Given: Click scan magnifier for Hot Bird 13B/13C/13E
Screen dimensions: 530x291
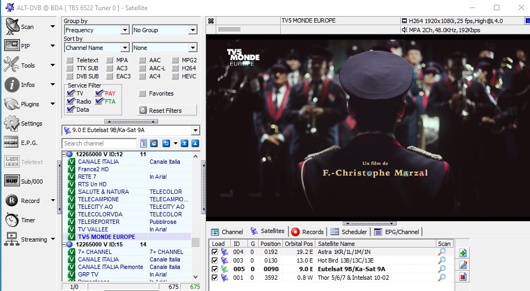Looking at the screenshot, I should point(442,260).
